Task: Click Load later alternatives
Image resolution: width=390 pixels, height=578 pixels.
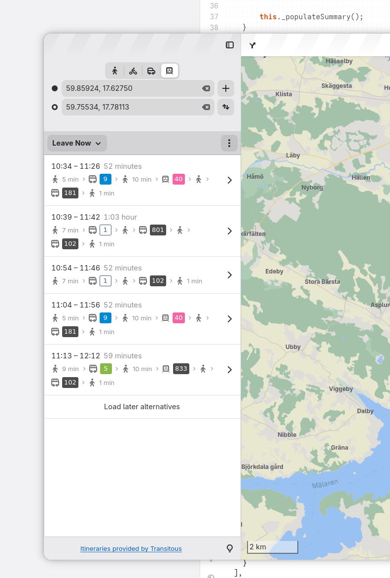Action: (142, 407)
